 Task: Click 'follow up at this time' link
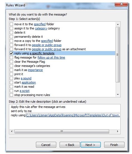[51, 57]
